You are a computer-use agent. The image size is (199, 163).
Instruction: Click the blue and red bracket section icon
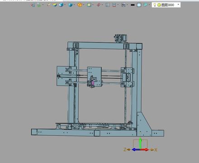pos(114,5)
